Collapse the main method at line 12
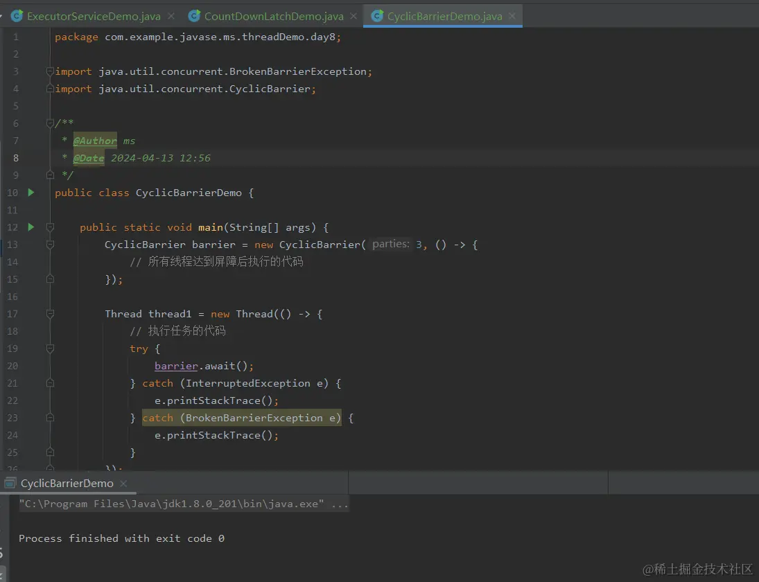The width and height of the screenshot is (759, 582). click(x=50, y=227)
